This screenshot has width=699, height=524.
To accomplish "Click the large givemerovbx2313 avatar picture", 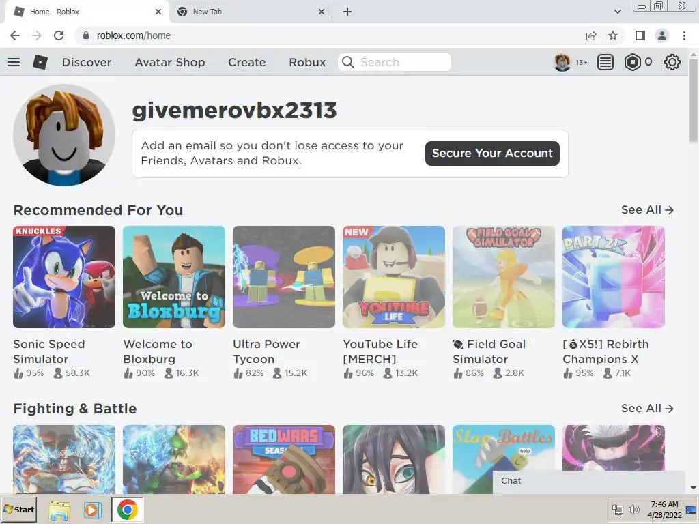I will tap(64, 135).
